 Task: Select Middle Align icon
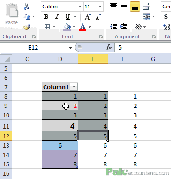coord(124,7)
